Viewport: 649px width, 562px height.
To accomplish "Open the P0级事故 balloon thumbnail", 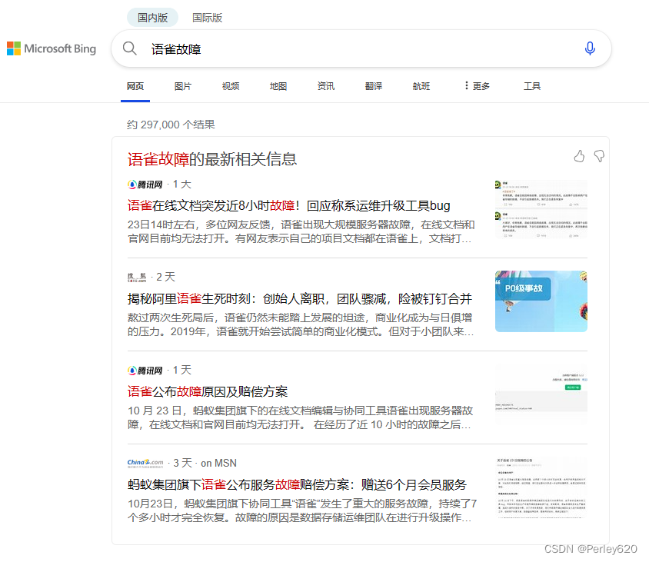I will pyautogui.click(x=541, y=301).
